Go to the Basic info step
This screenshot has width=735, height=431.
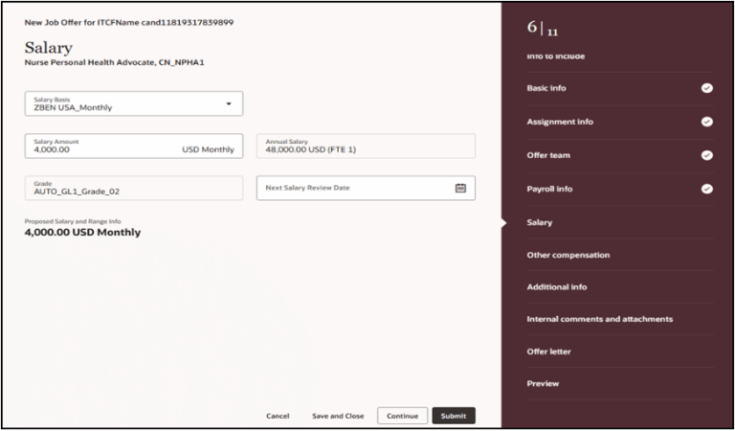click(x=546, y=88)
